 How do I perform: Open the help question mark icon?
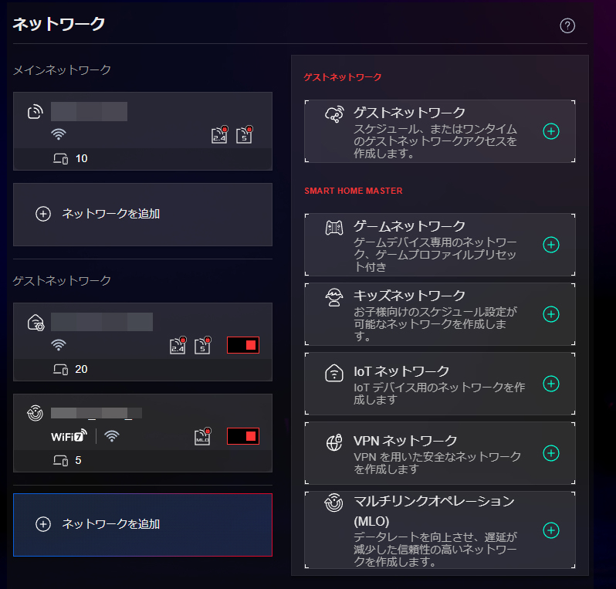[567, 25]
